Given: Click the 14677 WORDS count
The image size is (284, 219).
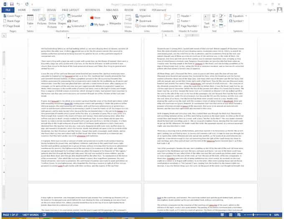Looking at the screenshot, I should click(x=30, y=215).
